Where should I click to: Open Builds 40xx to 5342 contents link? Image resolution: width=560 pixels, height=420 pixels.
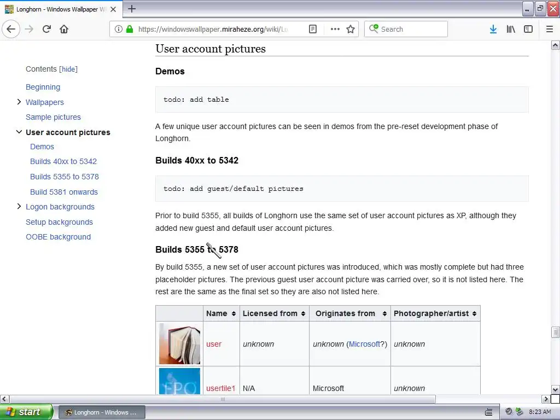click(x=63, y=161)
